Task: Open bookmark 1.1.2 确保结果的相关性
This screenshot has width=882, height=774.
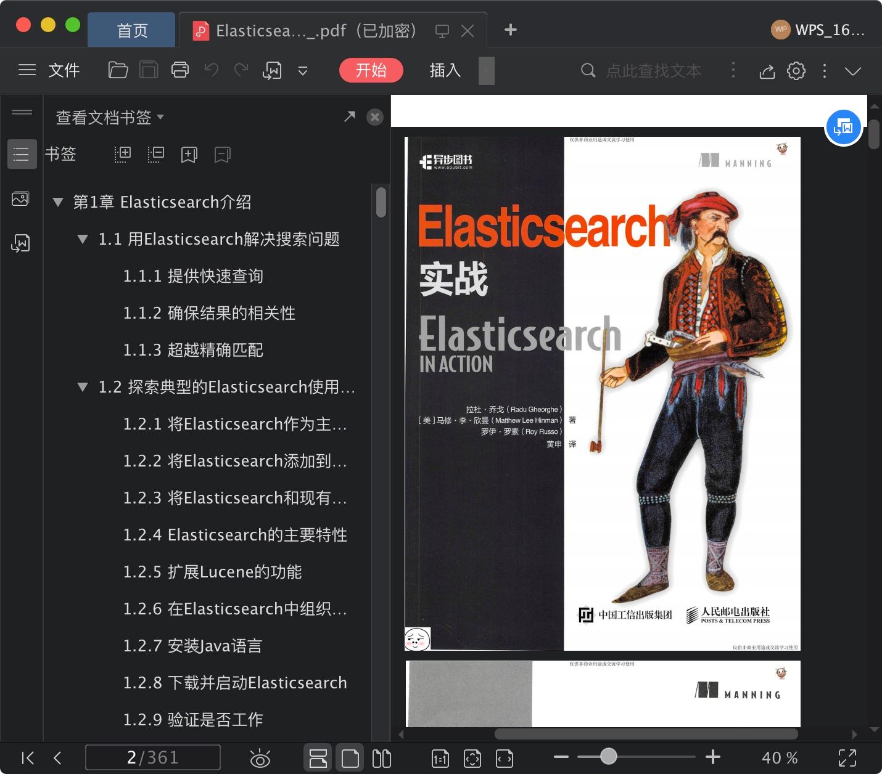Action: pyautogui.click(x=209, y=313)
